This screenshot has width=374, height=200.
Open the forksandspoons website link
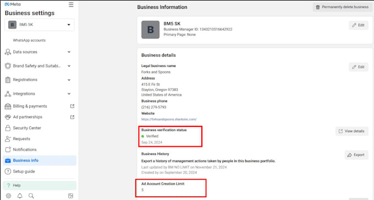(169, 119)
